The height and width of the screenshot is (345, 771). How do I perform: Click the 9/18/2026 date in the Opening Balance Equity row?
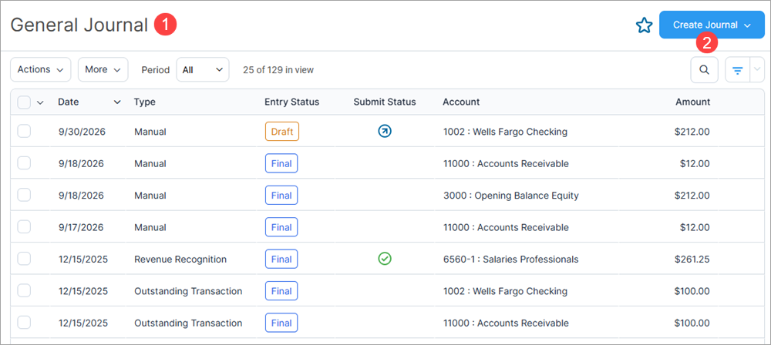tap(81, 196)
